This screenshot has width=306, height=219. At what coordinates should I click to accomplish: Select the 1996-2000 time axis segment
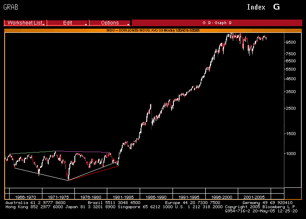pyautogui.click(x=222, y=197)
